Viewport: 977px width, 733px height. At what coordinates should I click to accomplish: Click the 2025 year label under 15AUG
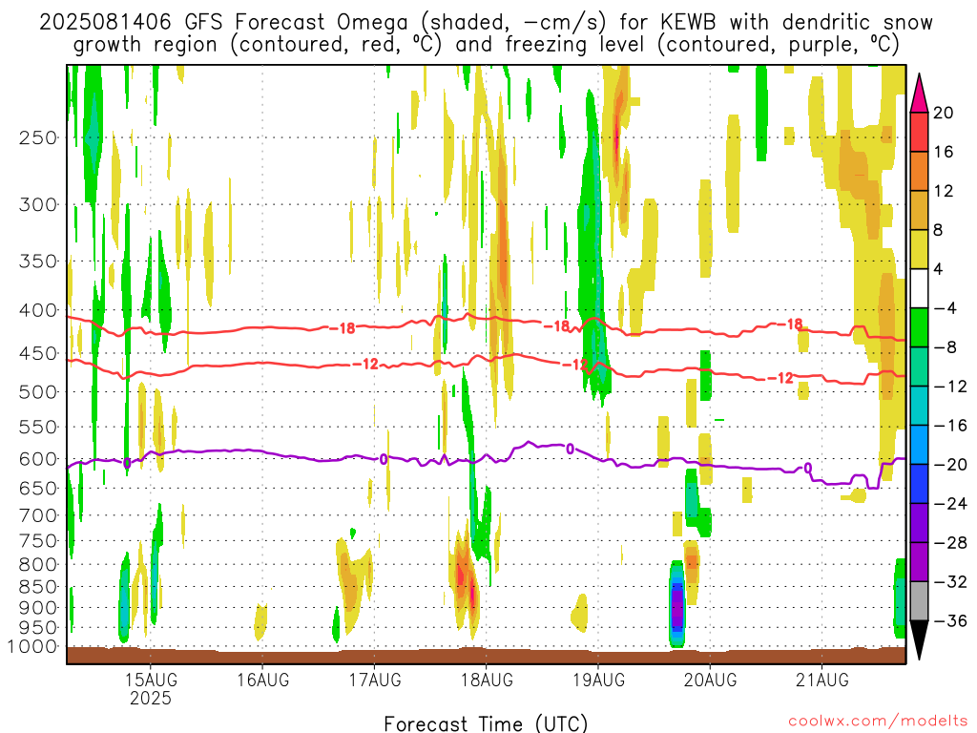(x=150, y=698)
